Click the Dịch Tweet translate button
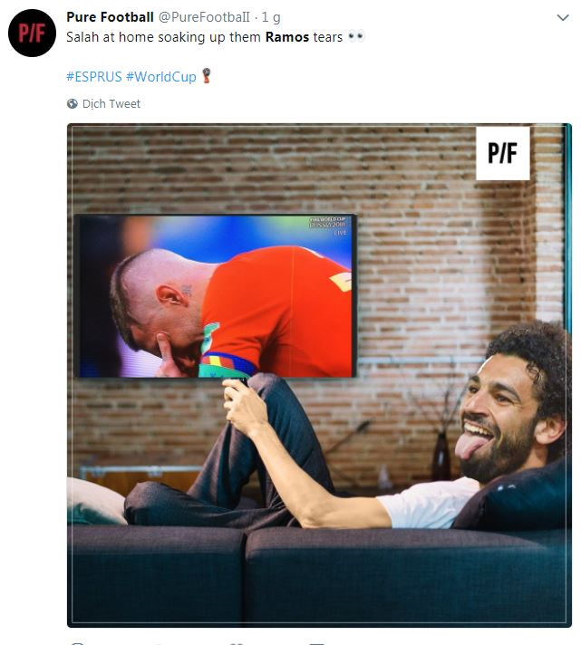The image size is (581, 645). coord(111,103)
